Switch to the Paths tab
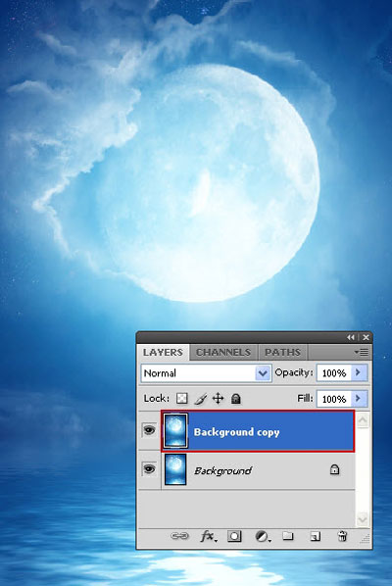 [282, 353]
